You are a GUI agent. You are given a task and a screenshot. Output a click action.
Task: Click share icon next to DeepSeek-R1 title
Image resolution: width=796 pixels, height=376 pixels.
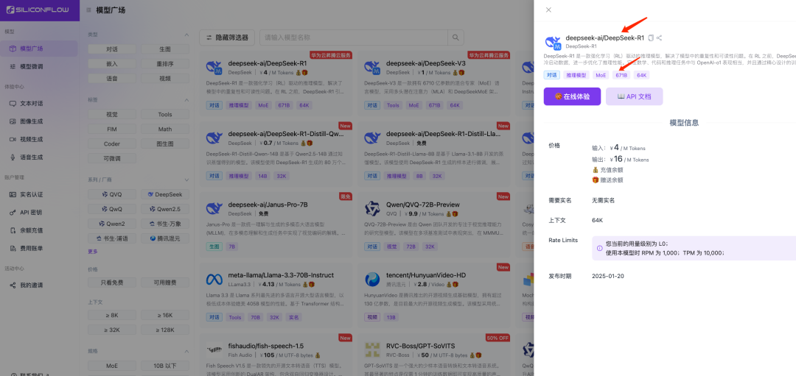[x=659, y=38]
